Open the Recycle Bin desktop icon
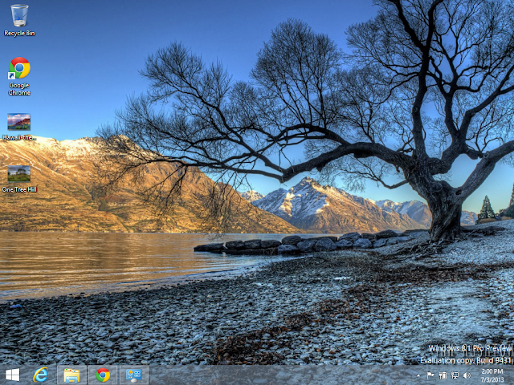This screenshot has width=514, height=385. click(x=19, y=19)
